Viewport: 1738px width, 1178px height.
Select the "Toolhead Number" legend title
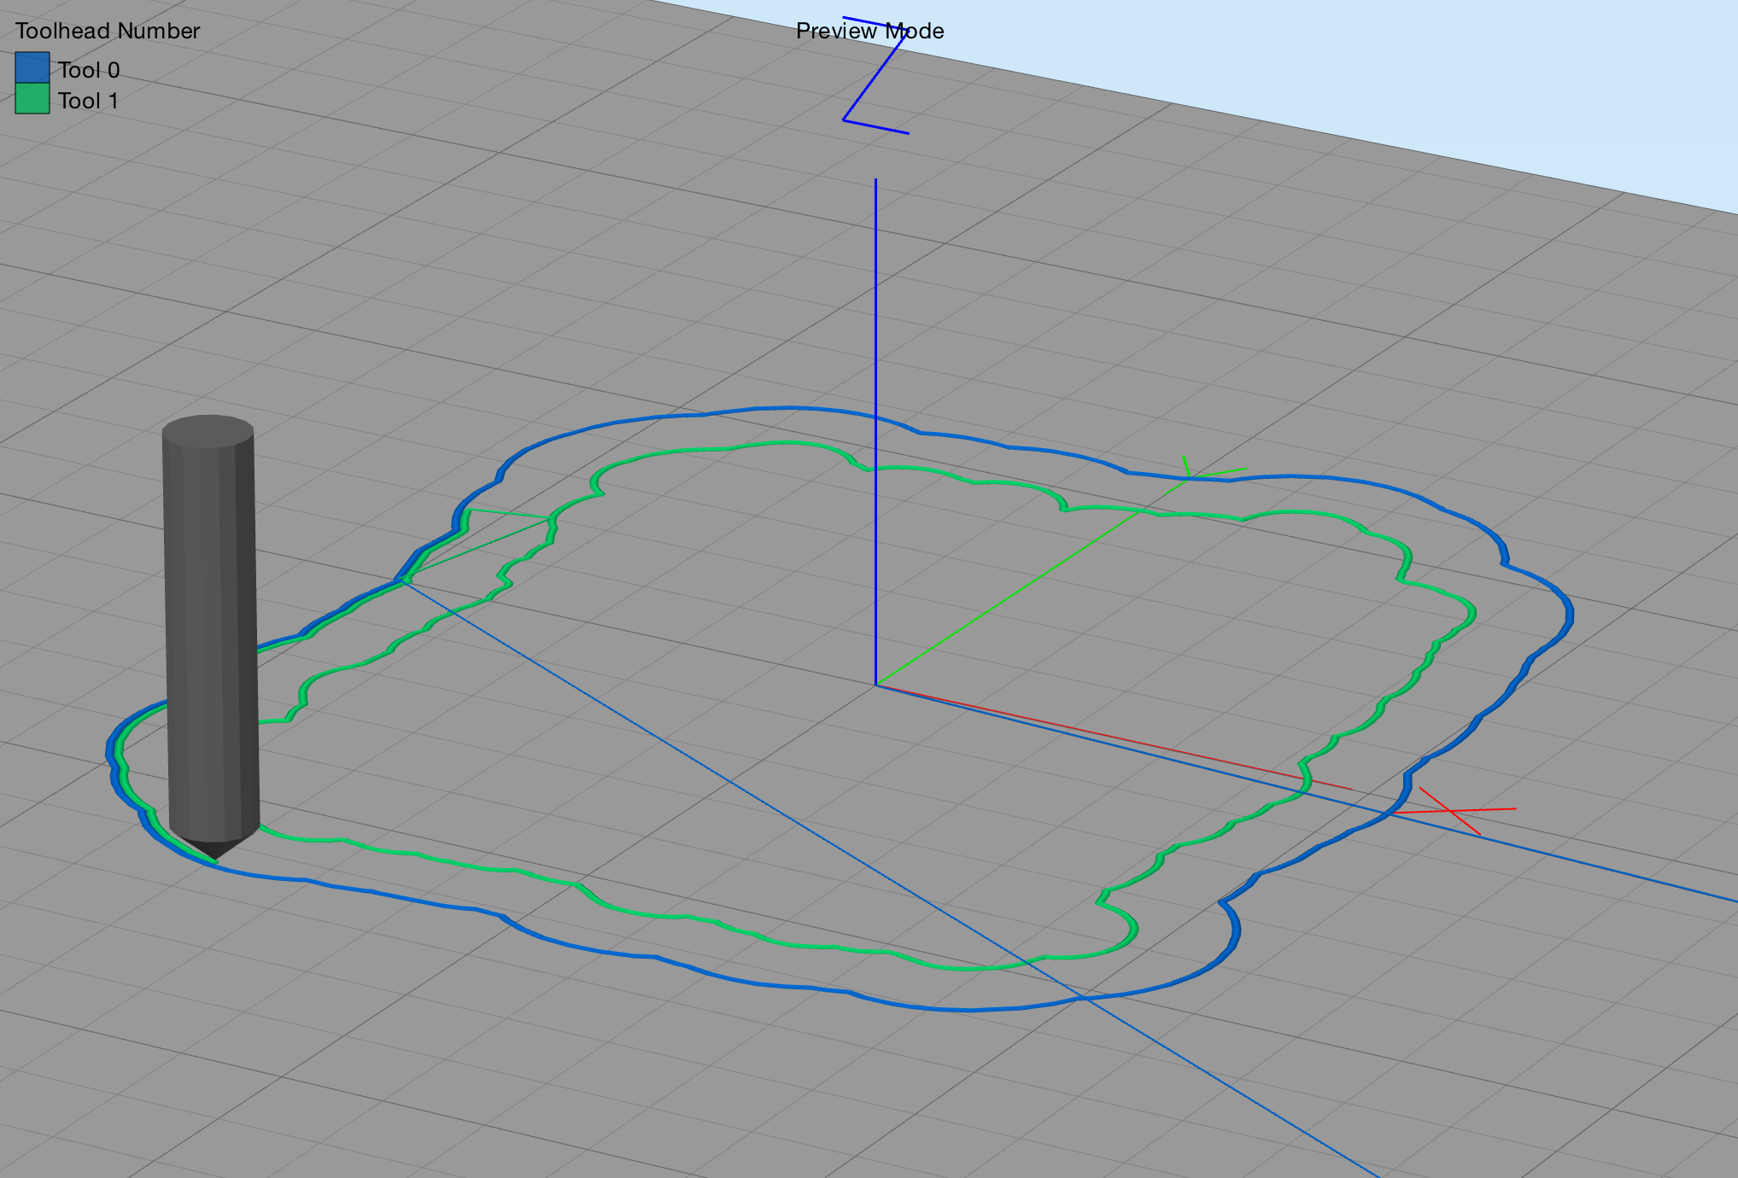(x=108, y=31)
